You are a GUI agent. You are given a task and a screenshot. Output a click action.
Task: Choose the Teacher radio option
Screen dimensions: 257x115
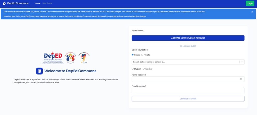tap(144, 69)
